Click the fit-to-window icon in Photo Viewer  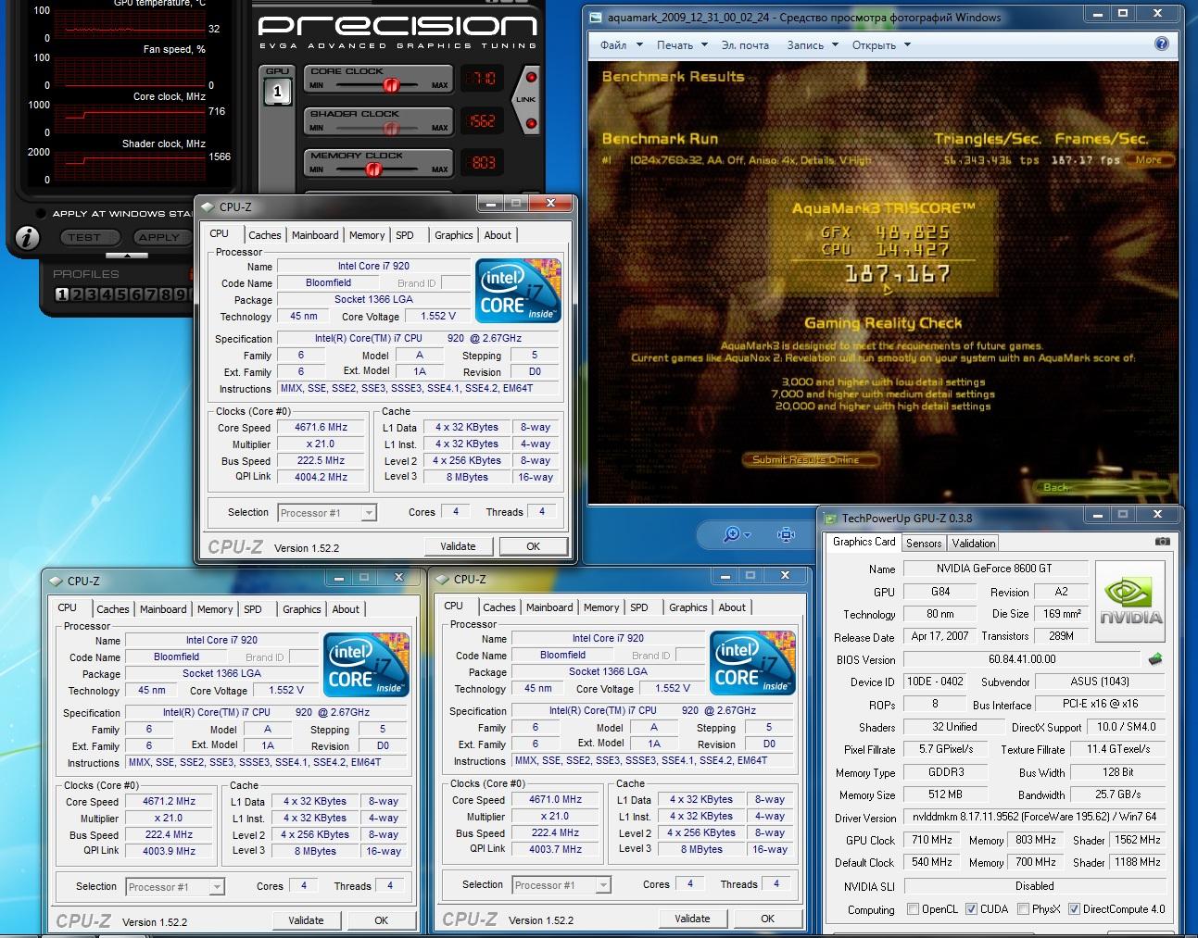786,534
